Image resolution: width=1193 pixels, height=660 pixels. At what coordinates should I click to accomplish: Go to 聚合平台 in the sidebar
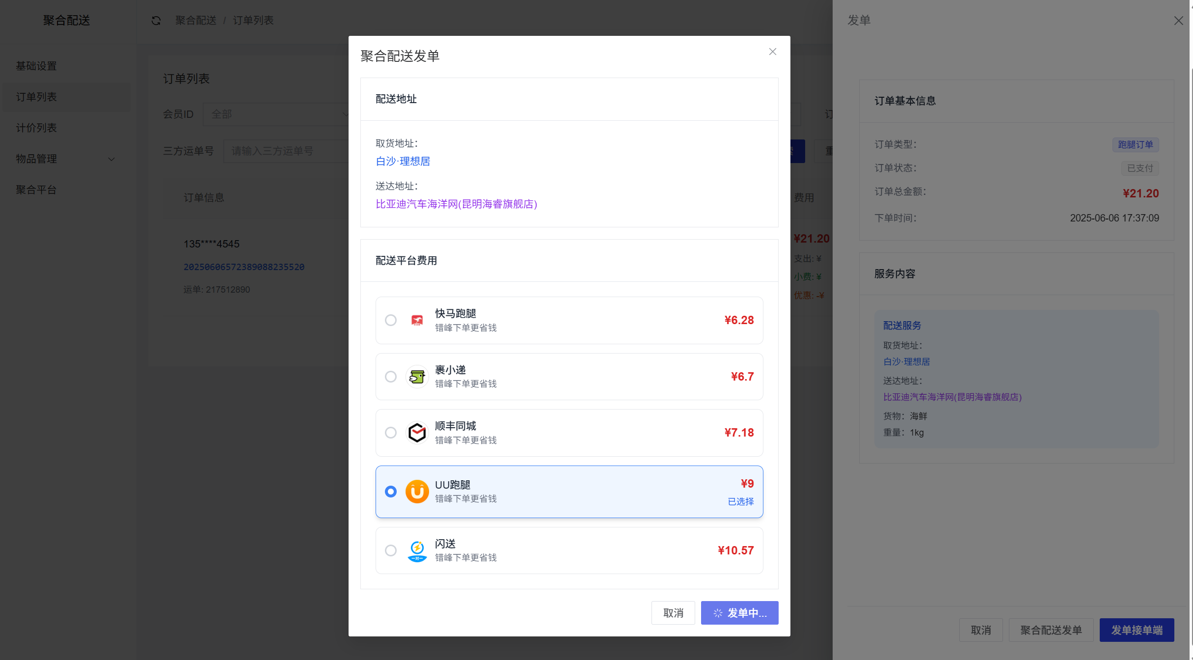pos(36,190)
